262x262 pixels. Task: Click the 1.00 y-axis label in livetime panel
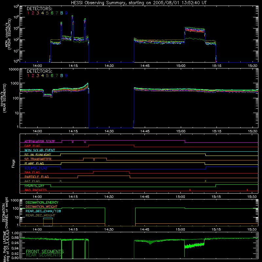click(15, 233)
